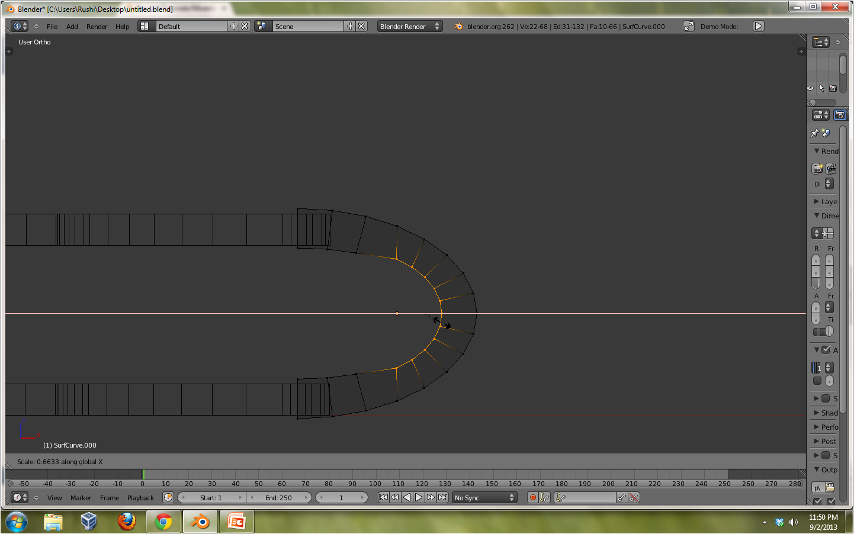Expand the Shading panel
This screenshot has height=534, width=854.
817,413
